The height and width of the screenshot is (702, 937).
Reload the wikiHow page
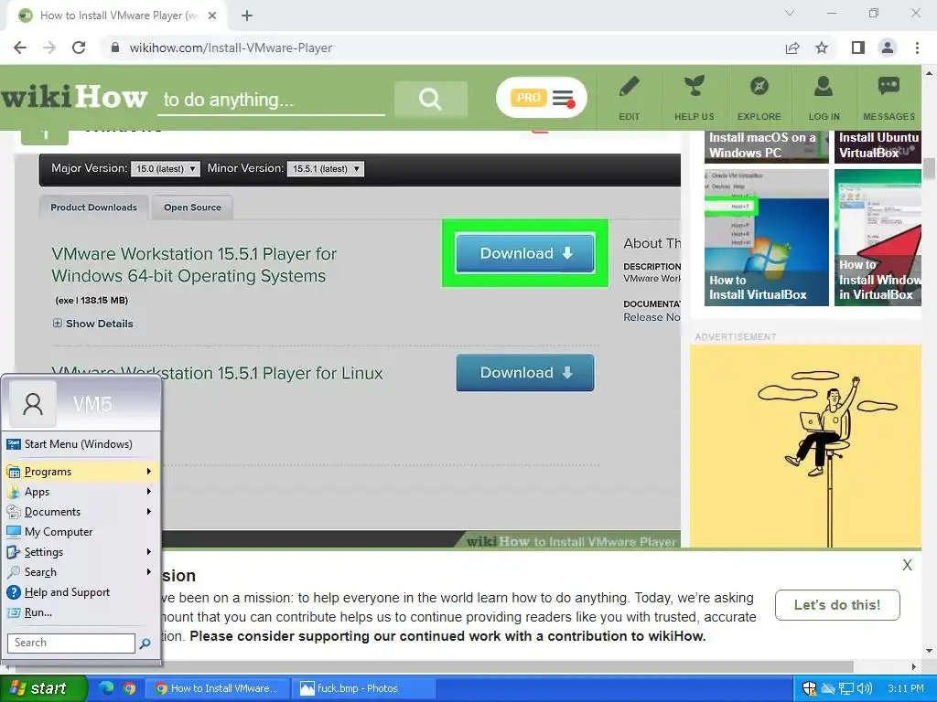click(79, 48)
